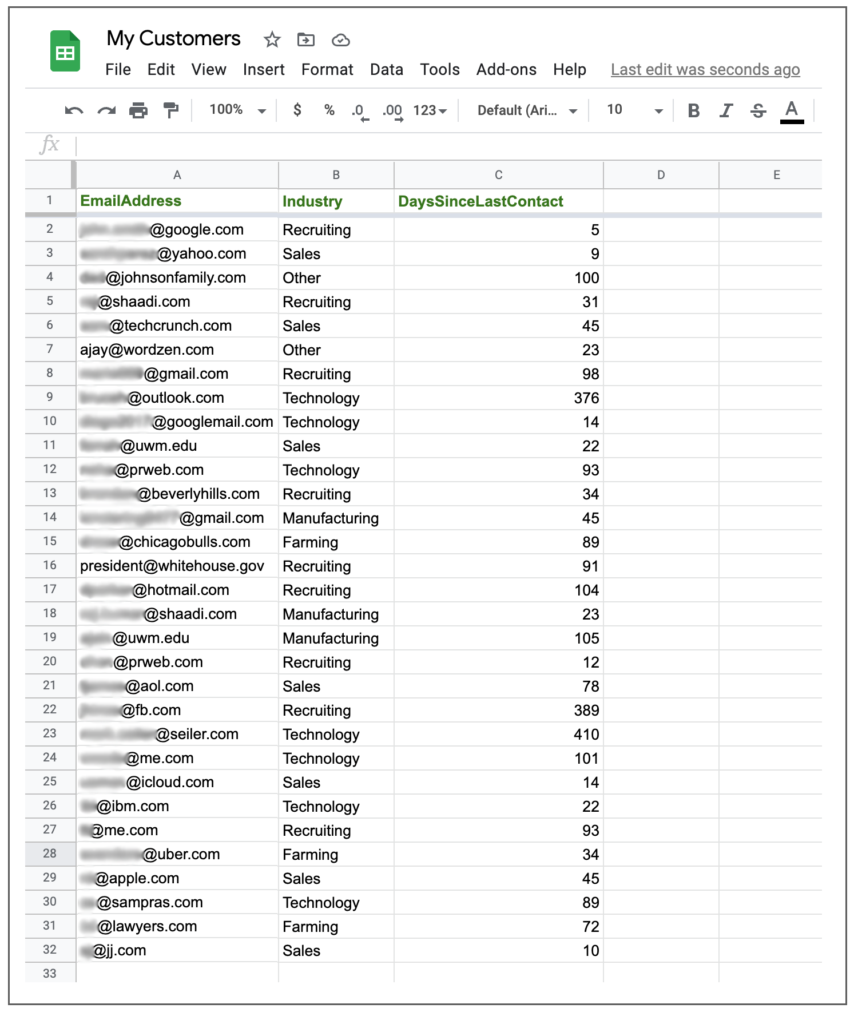
Task: Toggle bold formatting
Action: 694,110
